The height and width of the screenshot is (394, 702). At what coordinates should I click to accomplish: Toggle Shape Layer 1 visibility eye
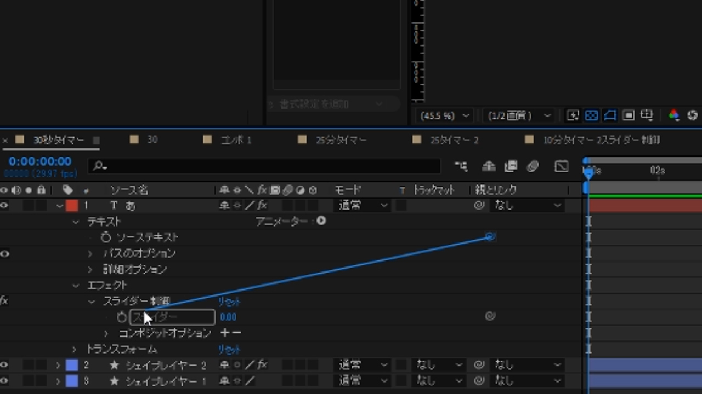coord(5,381)
